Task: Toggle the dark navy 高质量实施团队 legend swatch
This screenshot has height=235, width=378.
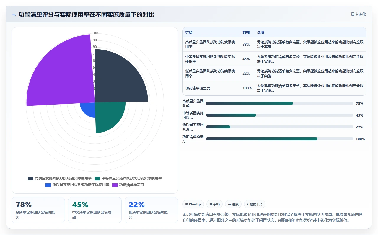Action: pyautogui.click(x=30, y=178)
